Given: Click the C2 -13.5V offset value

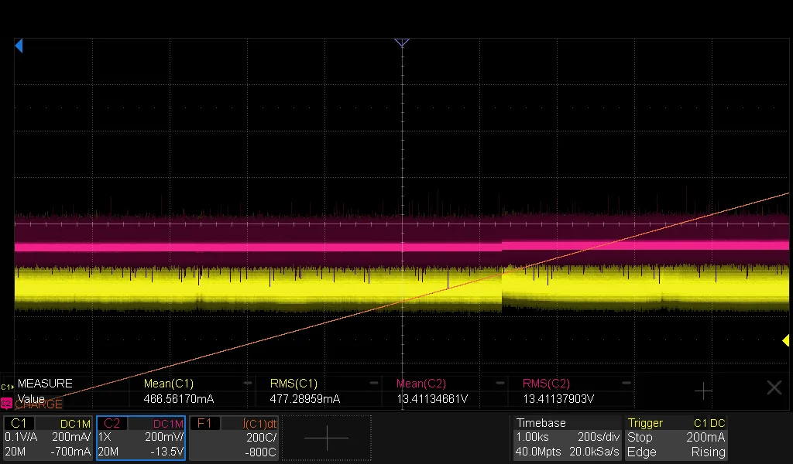Looking at the screenshot, I should pyautogui.click(x=166, y=452).
